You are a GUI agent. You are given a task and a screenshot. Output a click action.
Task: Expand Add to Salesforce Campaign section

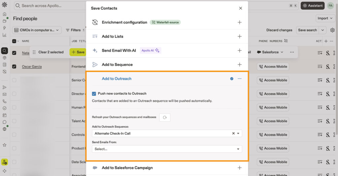click(x=240, y=168)
